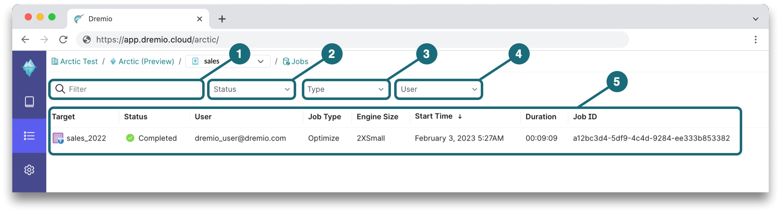Reload the page with refresh icon
The image size is (781, 213).
point(63,40)
